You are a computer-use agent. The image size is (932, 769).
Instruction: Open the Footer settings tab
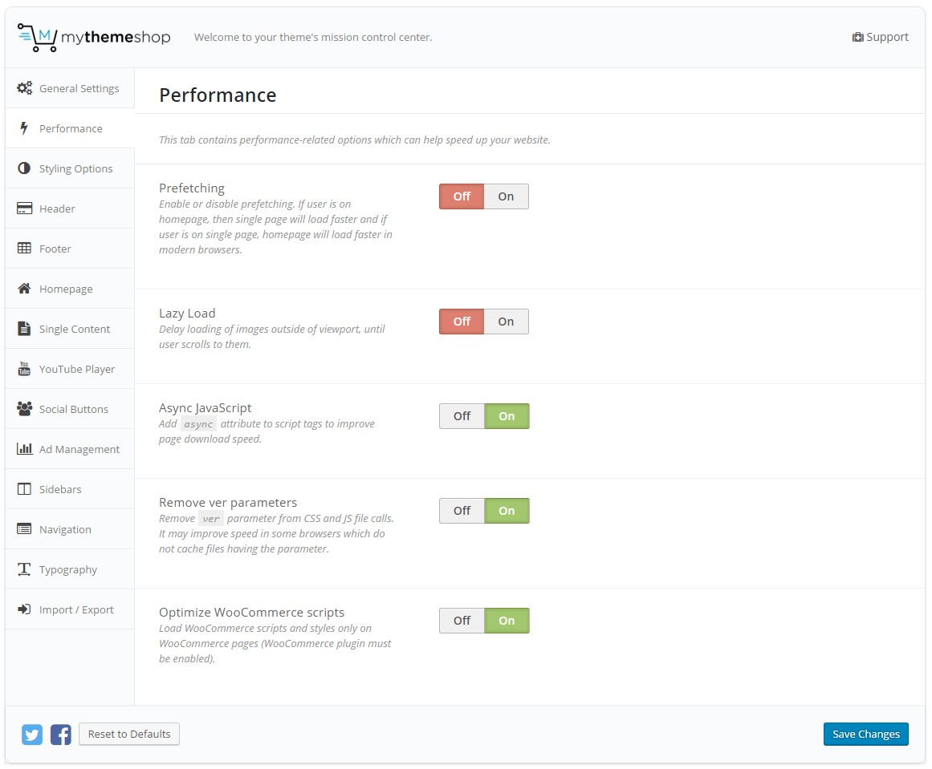(x=70, y=249)
